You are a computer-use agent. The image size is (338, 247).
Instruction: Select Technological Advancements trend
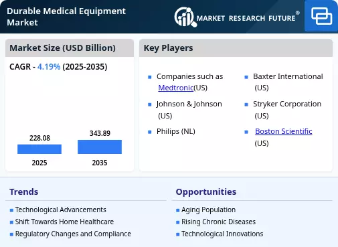tap(60, 210)
